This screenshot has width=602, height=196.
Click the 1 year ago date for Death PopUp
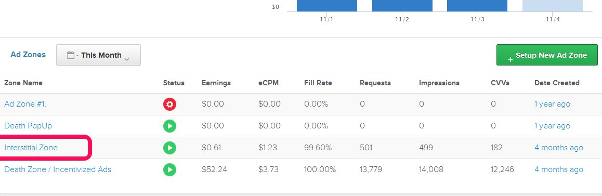coord(552,126)
